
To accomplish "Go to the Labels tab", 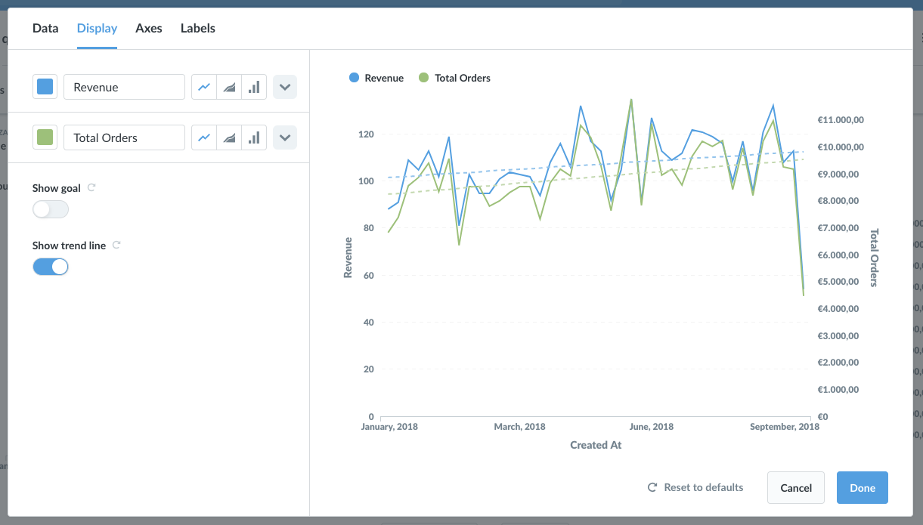I will [198, 29].
